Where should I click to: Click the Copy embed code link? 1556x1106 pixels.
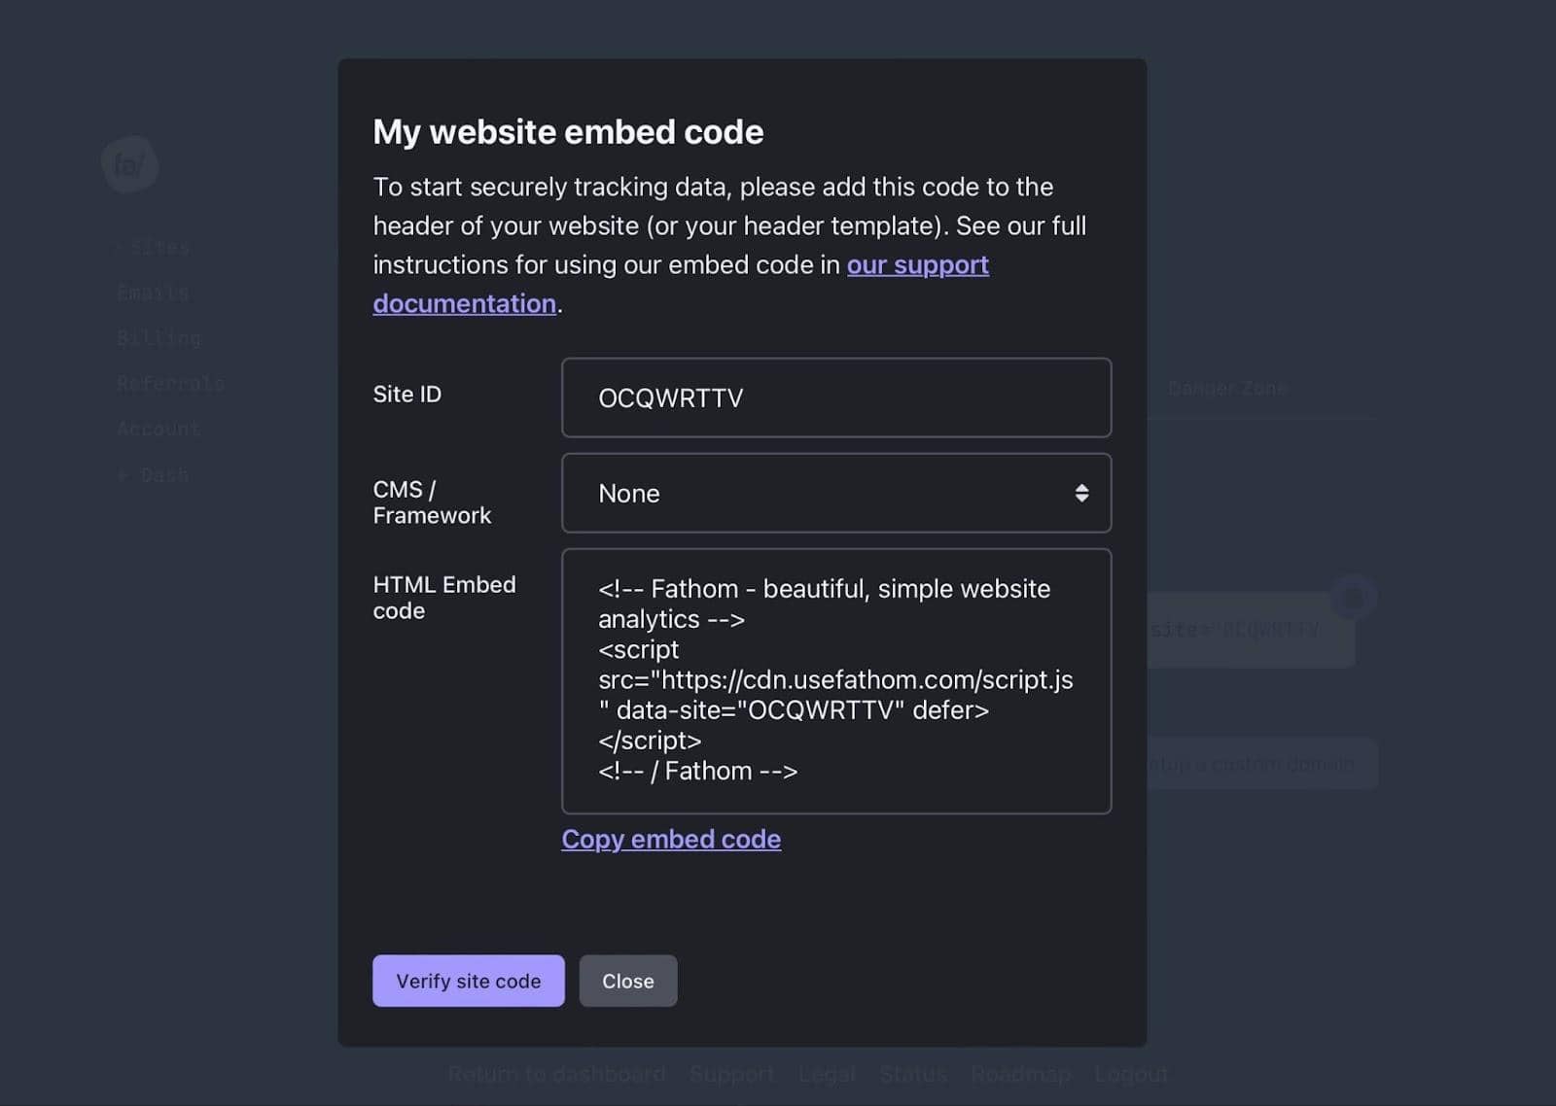tap(670, 839)
